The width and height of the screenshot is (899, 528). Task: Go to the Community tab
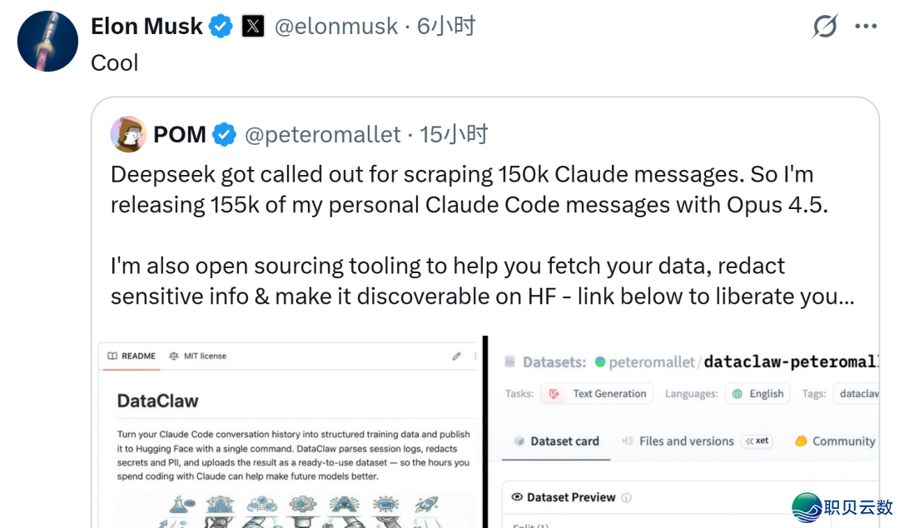coord(835,441)
